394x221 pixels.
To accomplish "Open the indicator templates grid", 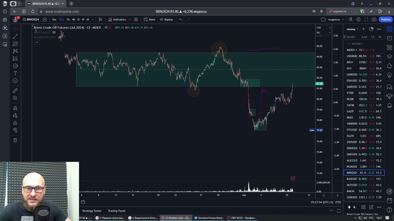I will pyautogui.click(x=136, y=19).
